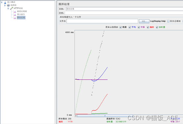The height and width of the screenshot is (124, 183).
Task: Click the 线程组 thread group gear icon
Action: [8, 5]
